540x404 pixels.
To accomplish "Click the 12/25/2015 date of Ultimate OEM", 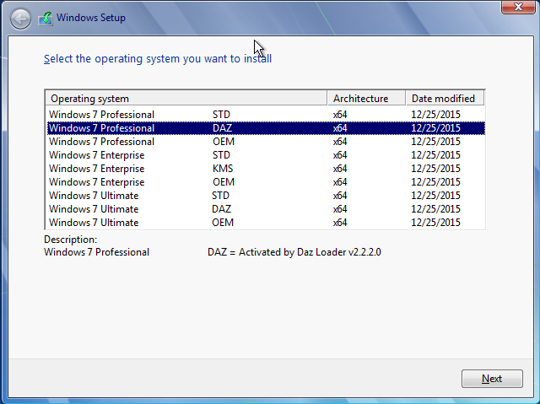I will pos(435,223).
